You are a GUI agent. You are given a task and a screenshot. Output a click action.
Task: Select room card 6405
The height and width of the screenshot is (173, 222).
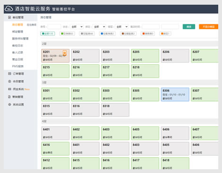coord(145,133)
